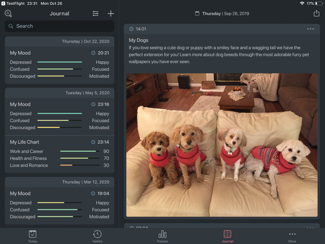The height and width of the screenshot is (244, 325).
Task: Switch to the Today tab
Action: (x=32, y=236)
